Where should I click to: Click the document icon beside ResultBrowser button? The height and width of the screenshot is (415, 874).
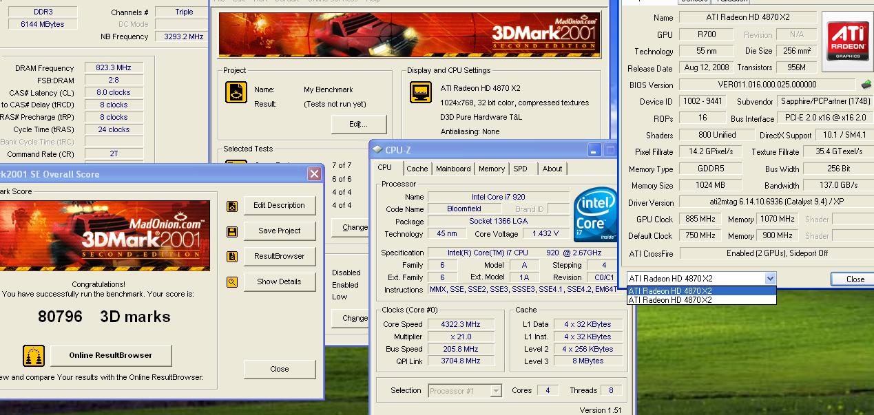(x=232, y=256)
